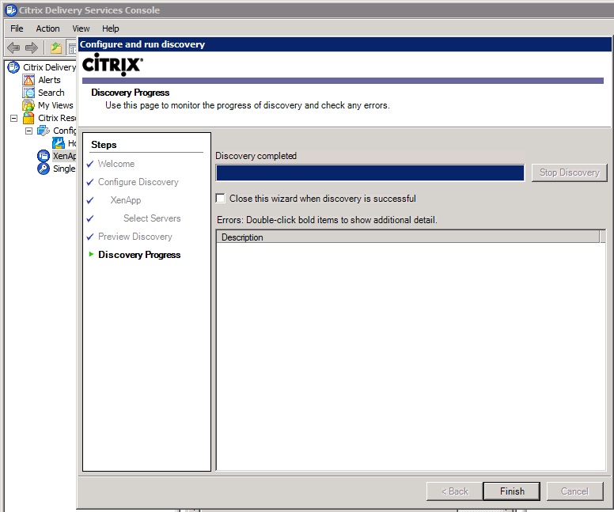
Task: Open My Views in the tree
Action: (55, 105)
